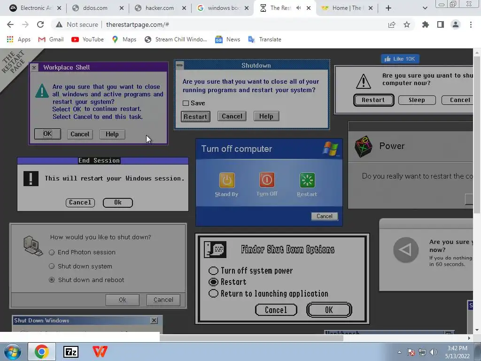
Task: Click Help in Workplace Shell dialog
Action: click(112, 134)
